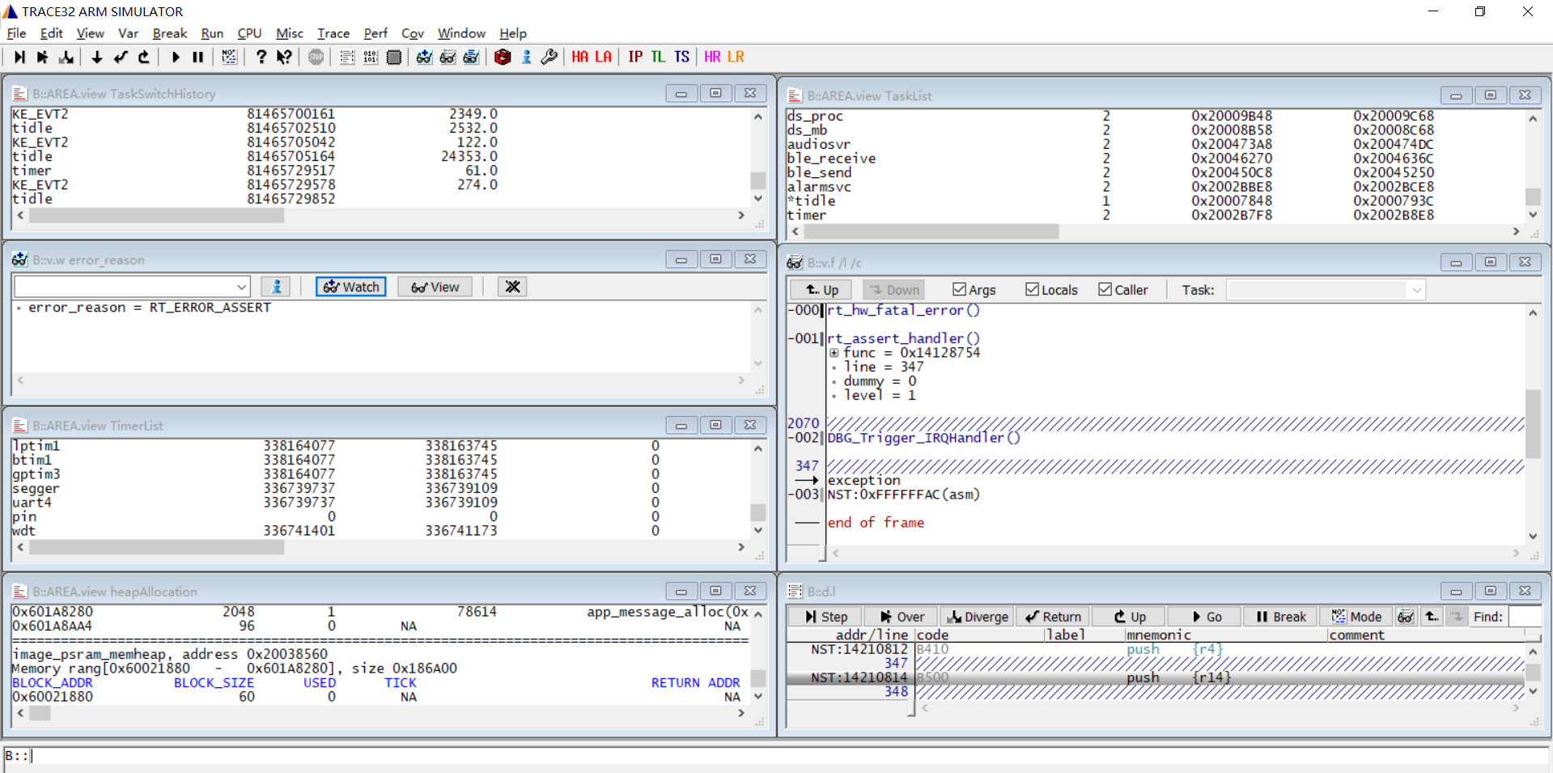1553x773 pixels.
Task: Expand the func = 0x14128754 tree node
Action: (834, 353)
